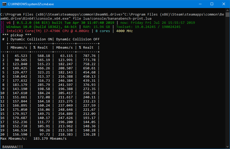Click the value 450.13 in row 6
Screen dimensions: 230x149
(x=89, y=77)
